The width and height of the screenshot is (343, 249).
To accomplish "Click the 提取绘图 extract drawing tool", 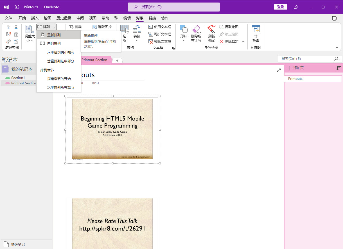I will pos(229,27).
